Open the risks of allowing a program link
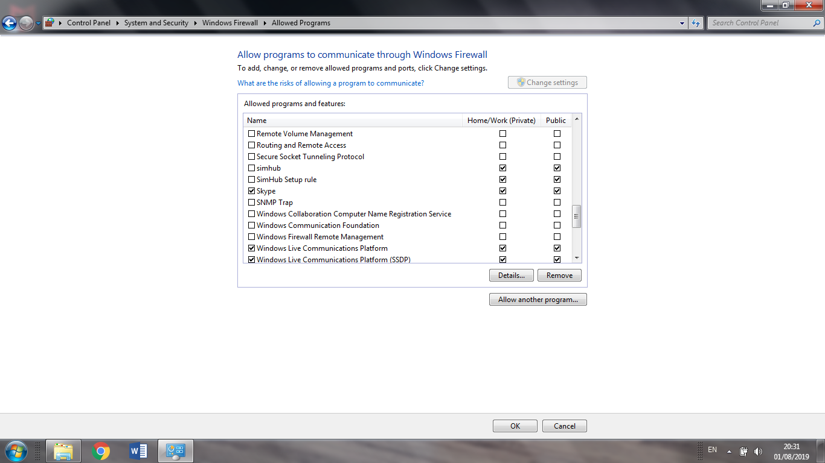Screen dimensions: 825x463 tap(331, 83)
